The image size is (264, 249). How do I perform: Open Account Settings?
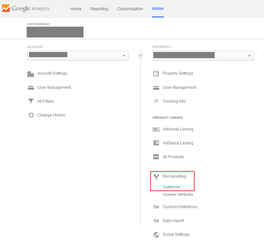52,73
